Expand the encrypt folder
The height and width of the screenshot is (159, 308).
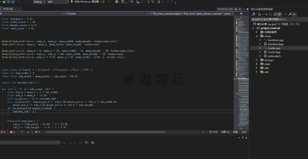256,60
